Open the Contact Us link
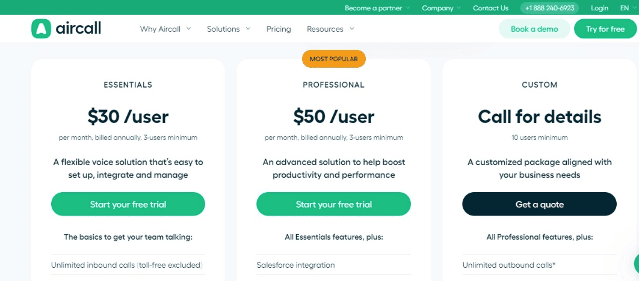Image resolution: width=639 pixels, height=281 pixels. tap(490, 8)
